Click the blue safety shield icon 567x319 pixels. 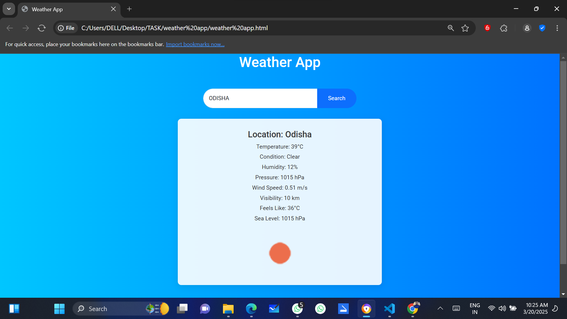coord(542,28)
